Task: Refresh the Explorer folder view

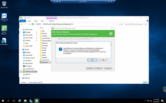Action: (x=122, y=24)
